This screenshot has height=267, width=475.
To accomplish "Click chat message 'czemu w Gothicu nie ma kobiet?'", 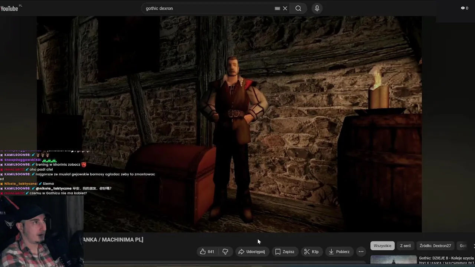I will [58, 193].
